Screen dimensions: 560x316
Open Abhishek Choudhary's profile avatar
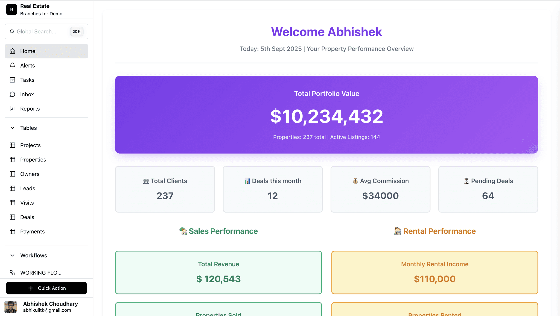tap(11, 306)
